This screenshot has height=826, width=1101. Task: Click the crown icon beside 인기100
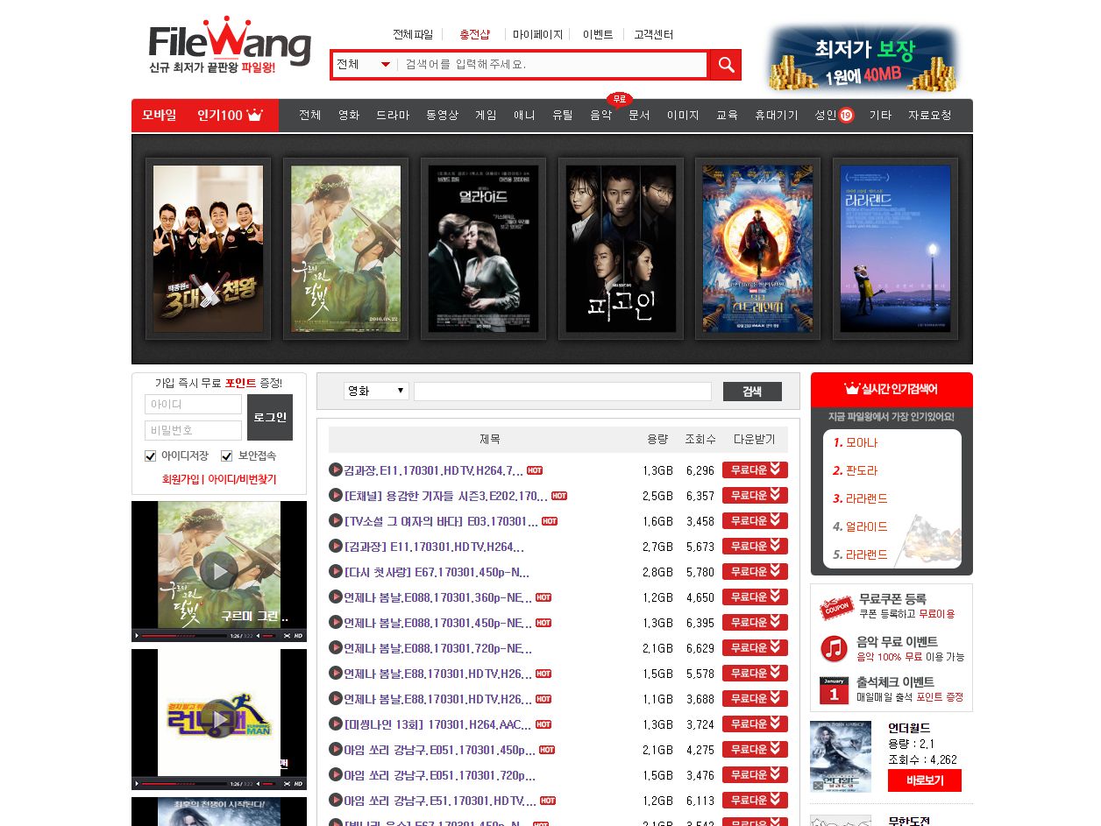pos(255,115)
